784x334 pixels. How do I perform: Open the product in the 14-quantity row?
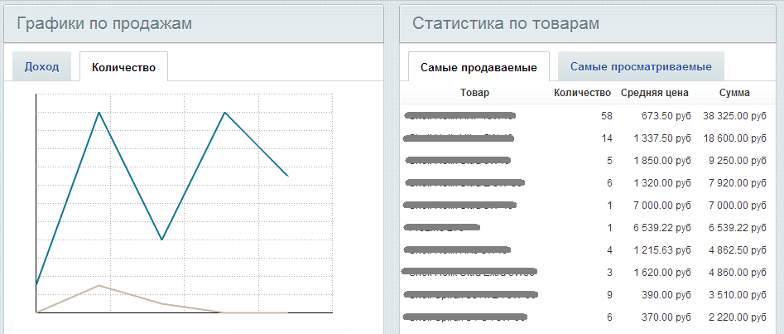point(459,138)
